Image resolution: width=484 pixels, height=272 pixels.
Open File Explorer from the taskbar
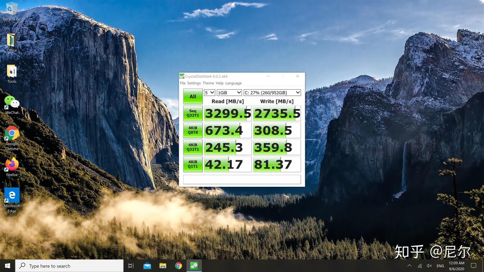(x=163, y=266)
